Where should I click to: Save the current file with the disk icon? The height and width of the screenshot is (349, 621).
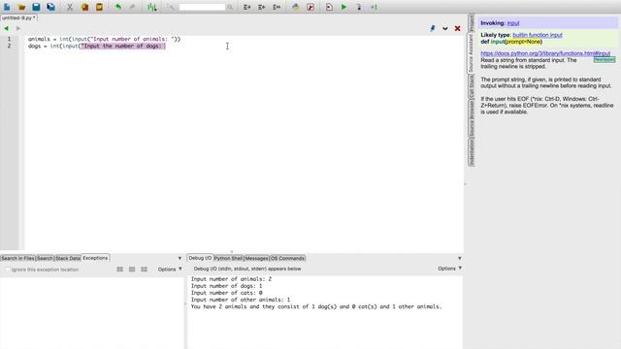click(36, 7)
